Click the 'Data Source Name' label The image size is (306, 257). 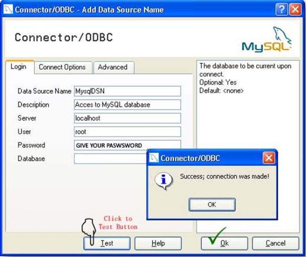pos(45,91)
